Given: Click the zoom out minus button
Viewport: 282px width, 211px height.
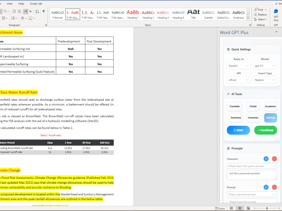Looking at the screenshot, I should (x=254, y=208).
